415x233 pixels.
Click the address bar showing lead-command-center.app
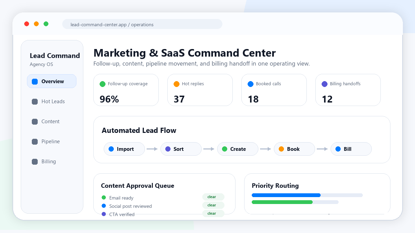pos(142,24)
